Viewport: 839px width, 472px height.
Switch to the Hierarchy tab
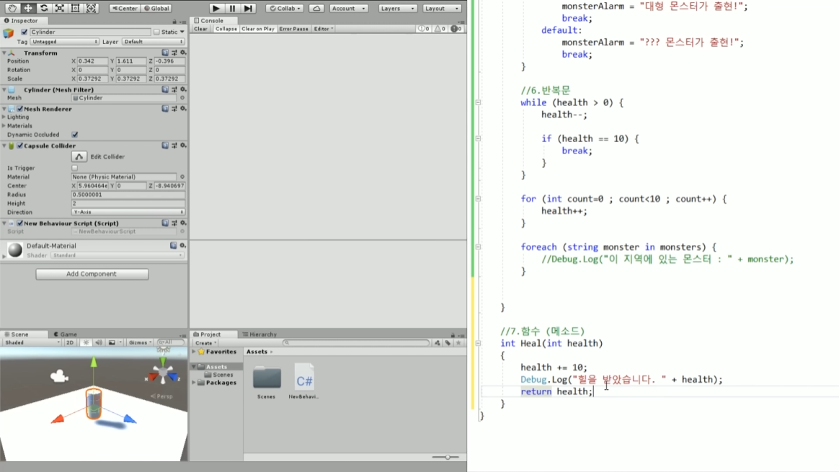259,334
